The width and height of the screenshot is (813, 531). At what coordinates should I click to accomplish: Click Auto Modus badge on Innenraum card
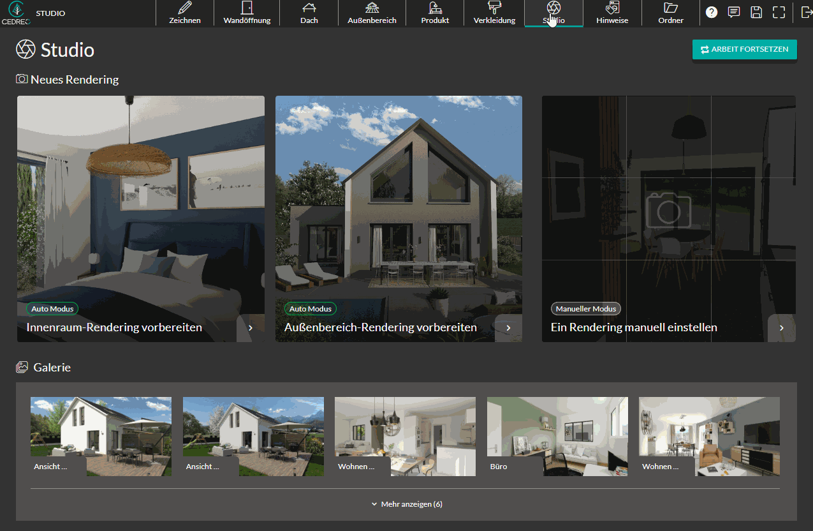[52, 309]
